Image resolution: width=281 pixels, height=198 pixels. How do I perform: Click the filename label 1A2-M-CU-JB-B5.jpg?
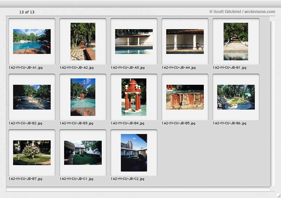click(179, 123)
